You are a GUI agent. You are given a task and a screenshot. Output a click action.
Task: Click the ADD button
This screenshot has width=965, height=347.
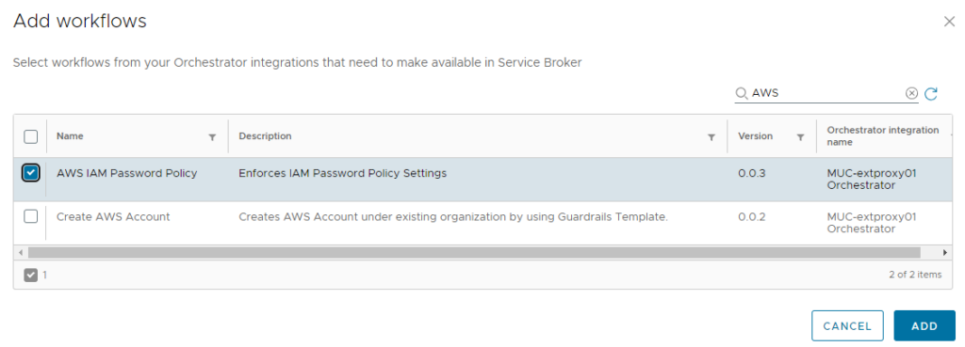click(x=924, y=326)
